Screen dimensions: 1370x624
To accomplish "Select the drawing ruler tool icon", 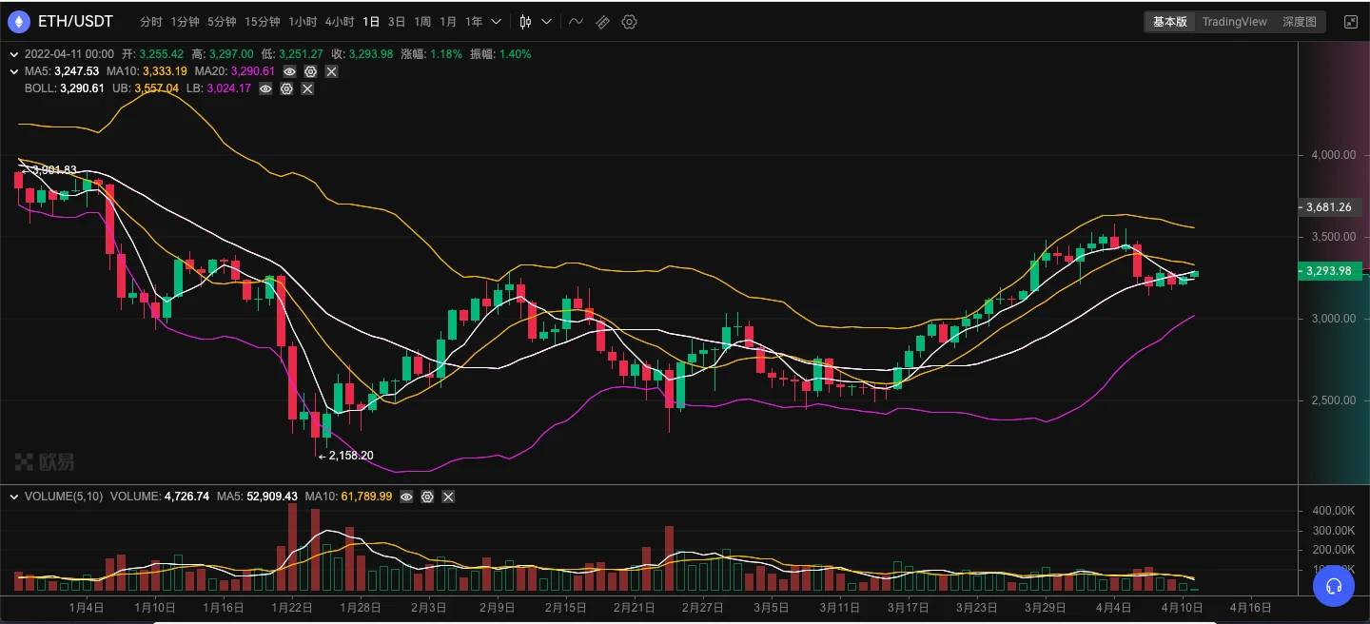I will click(x=603, y=22).
